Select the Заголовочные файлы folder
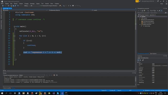This screenshot has width=168, height=95. [148, 21]
